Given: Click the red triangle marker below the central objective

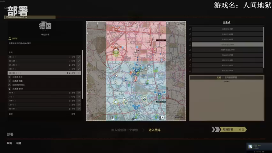Looking at the screenshot, I should [136, 79].
